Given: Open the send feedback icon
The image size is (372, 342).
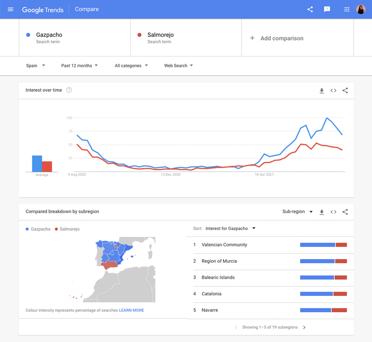Looking at the screenshot, I should (x=327, y=9).
